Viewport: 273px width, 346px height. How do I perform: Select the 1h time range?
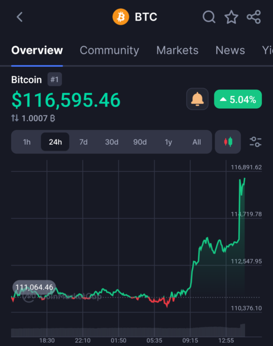tap(27, 142)
